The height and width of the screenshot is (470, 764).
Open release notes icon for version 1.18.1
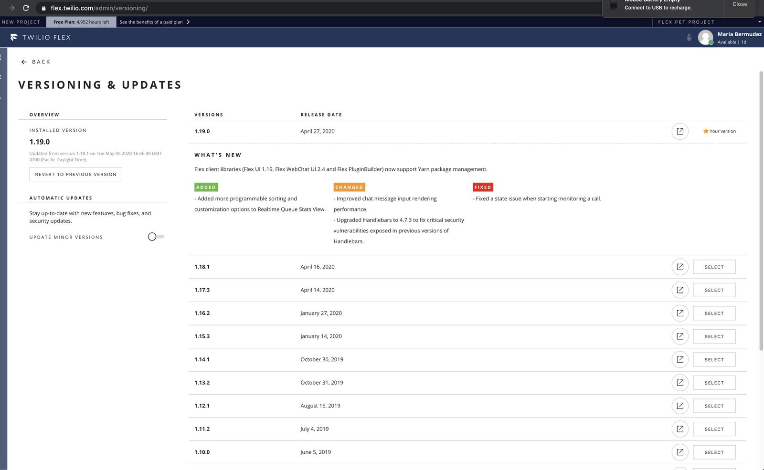(x=680, y=267)
